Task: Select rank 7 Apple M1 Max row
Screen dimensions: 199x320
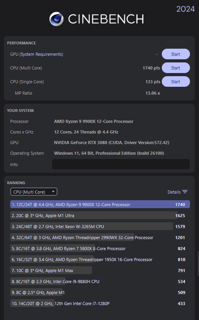Action: click(100, 271)
